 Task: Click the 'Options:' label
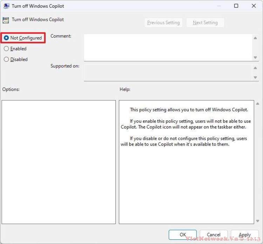11,89
